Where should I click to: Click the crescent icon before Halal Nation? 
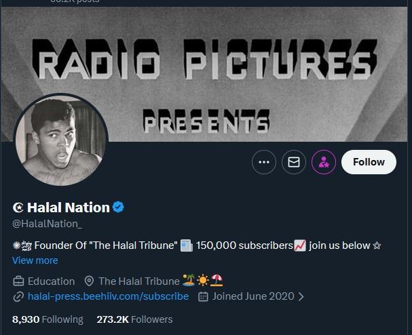pos(18,207)
